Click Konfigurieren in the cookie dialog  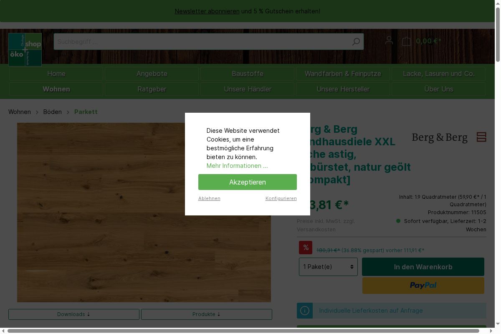281,198
